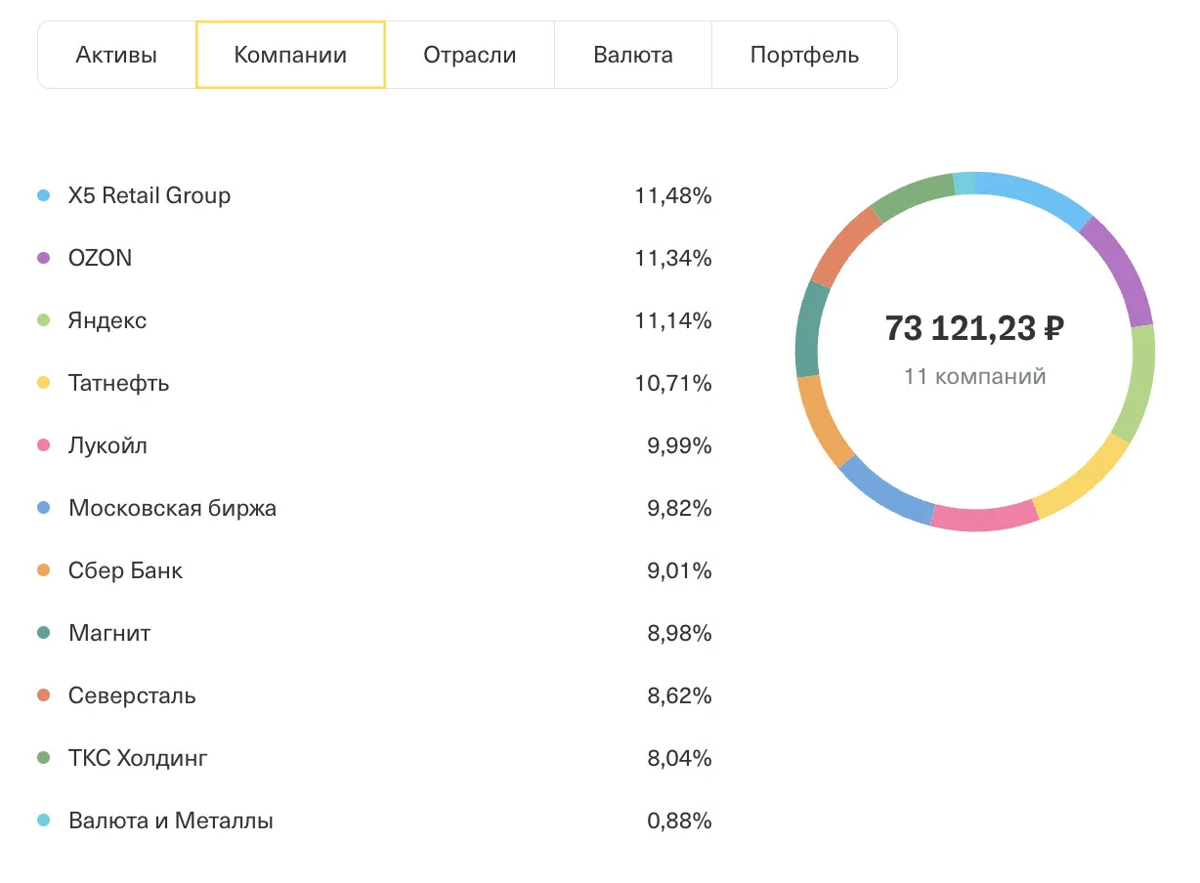Click the teal Магнит segment of the donut
This screenshot has width=1200, height=883.
[807, 328]
